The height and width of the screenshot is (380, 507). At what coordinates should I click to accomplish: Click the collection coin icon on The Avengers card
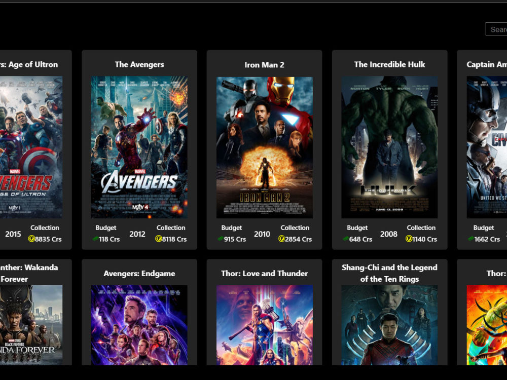click(x=158, y=239)
